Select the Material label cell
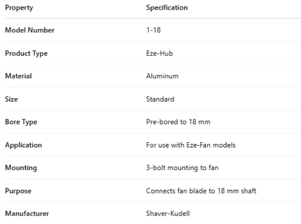Viewport: 301px width, 224px height. coord(18,76)
